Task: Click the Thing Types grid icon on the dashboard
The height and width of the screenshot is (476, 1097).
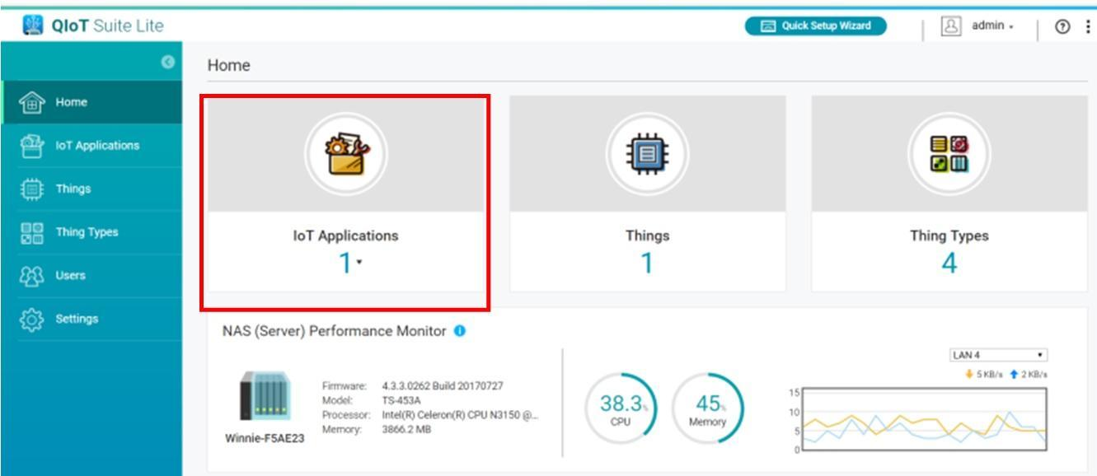Action: click(x=949, y=153)
